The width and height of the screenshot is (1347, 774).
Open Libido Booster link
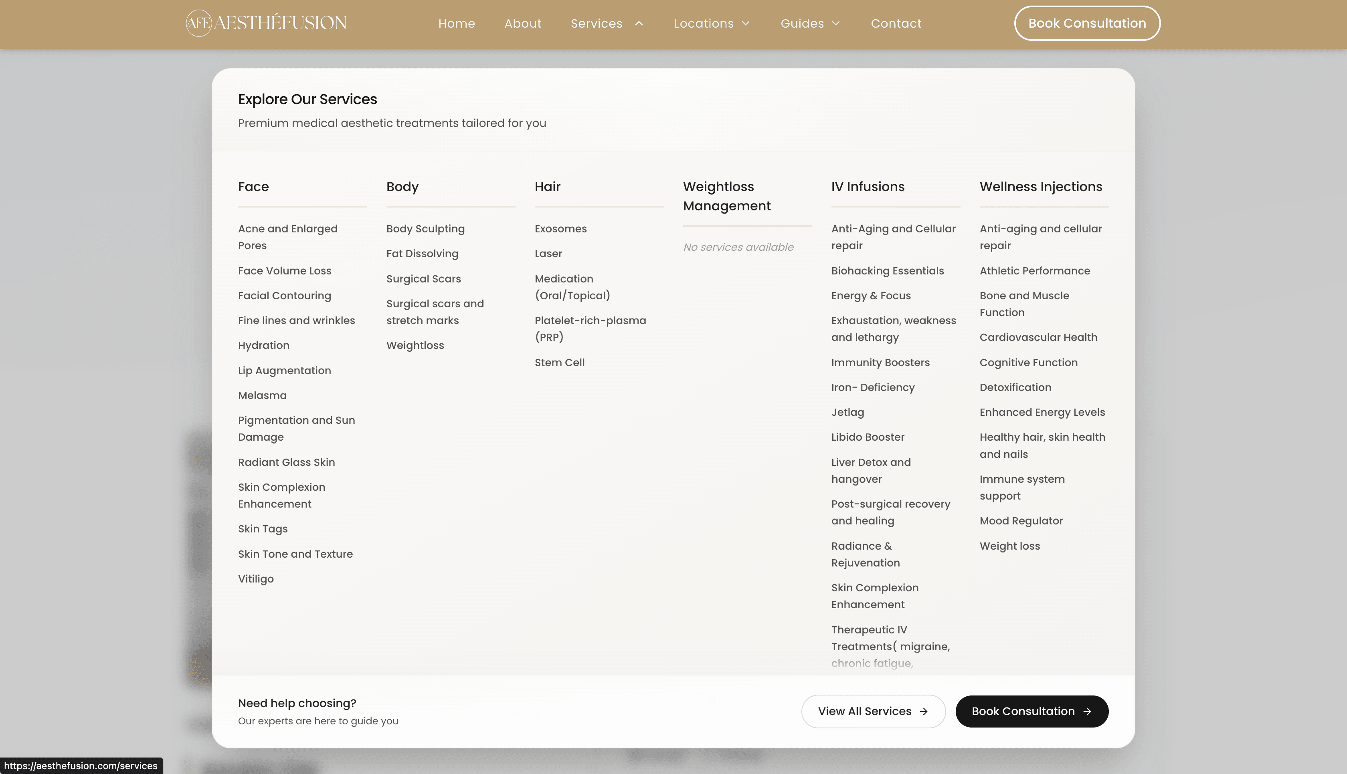click(x=868, y=437)
